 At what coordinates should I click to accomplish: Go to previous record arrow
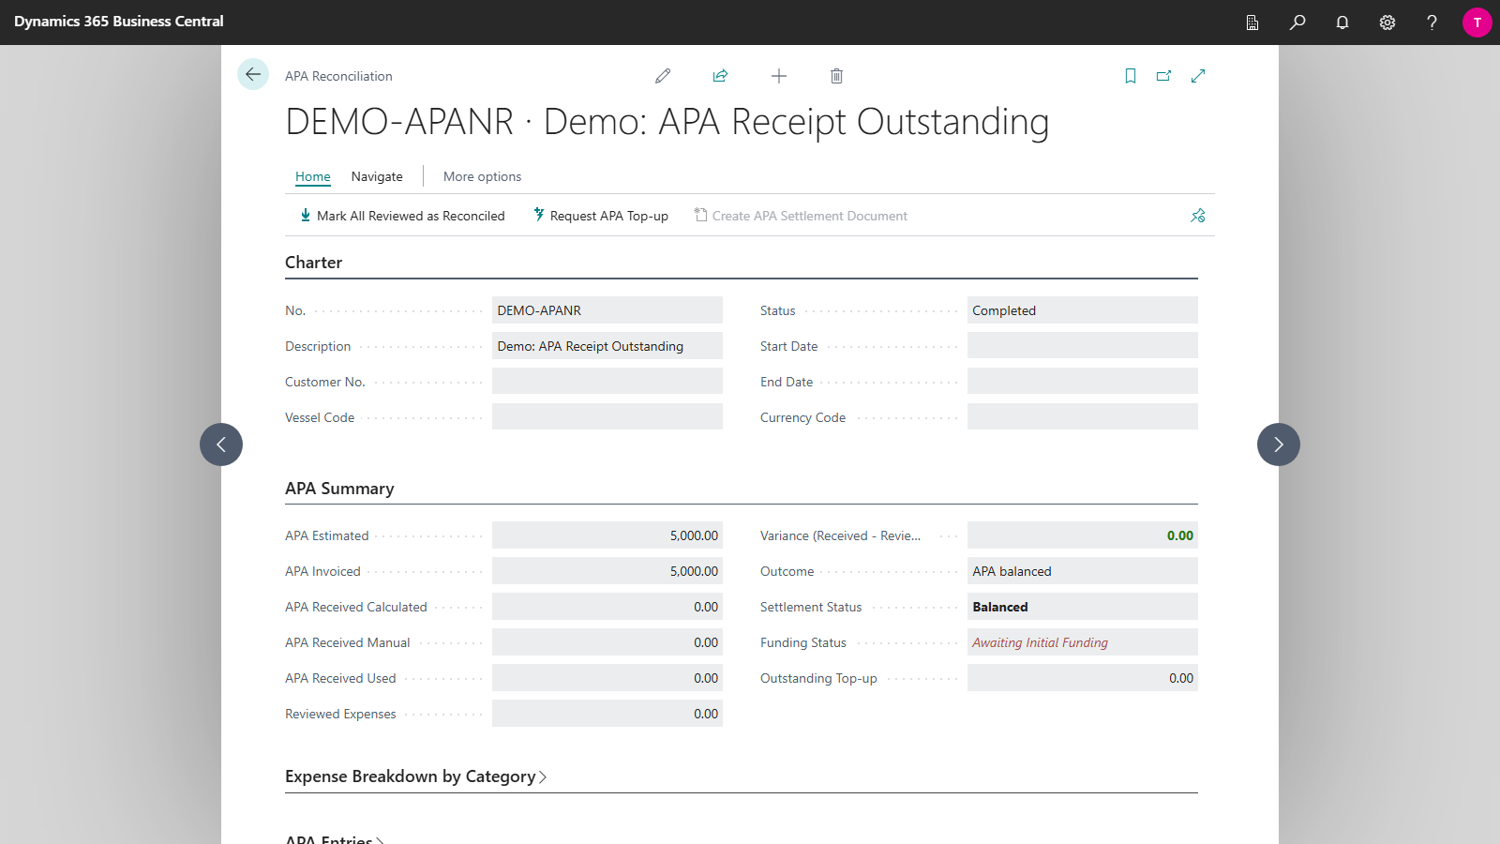(221, 445)
